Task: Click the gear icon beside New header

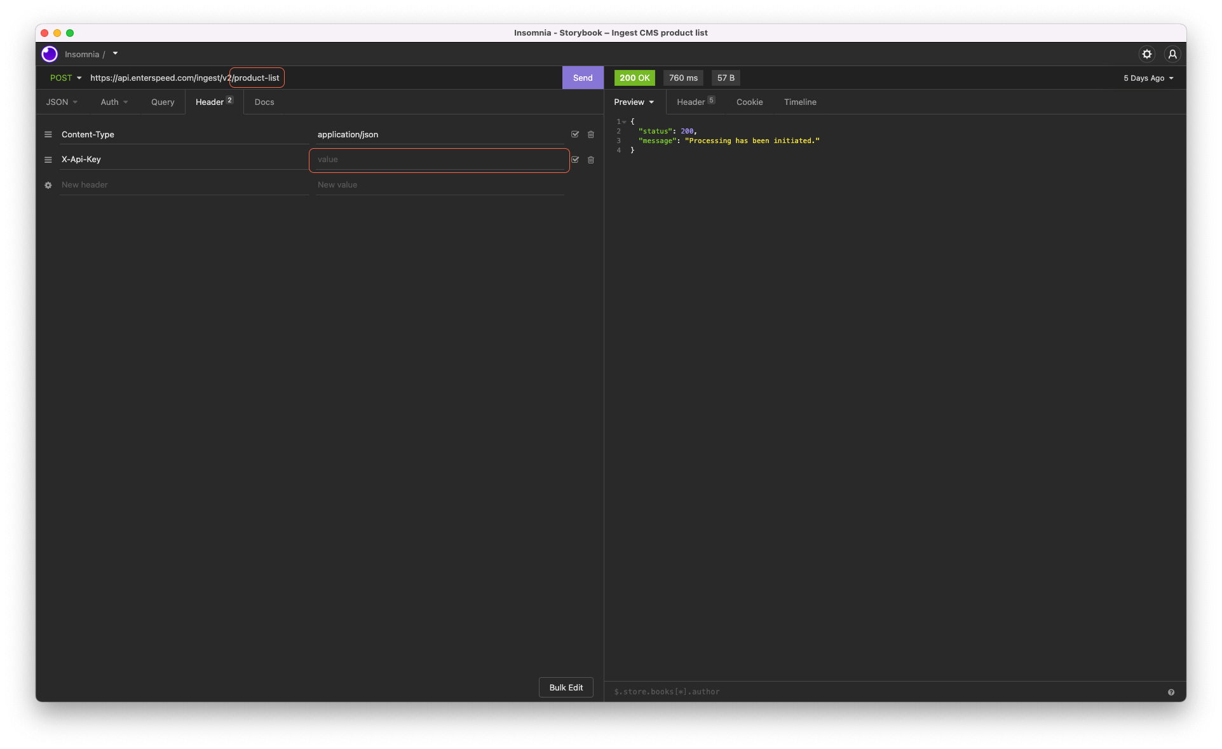Action: [48, 185]
